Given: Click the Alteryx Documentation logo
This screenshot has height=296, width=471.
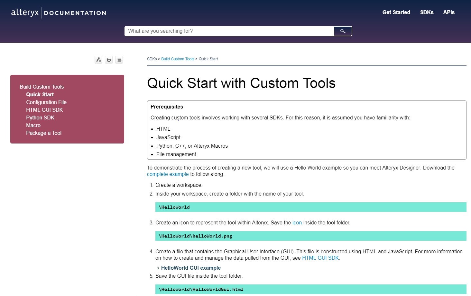Looking at the screenshot, I should [59, 13].
